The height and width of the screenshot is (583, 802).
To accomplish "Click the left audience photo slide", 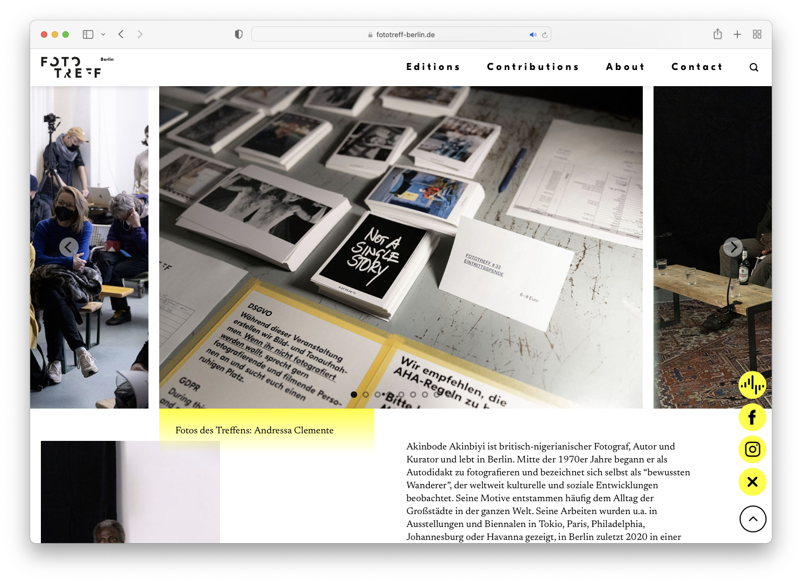I will pyautogui.click(x=89, y=247).
